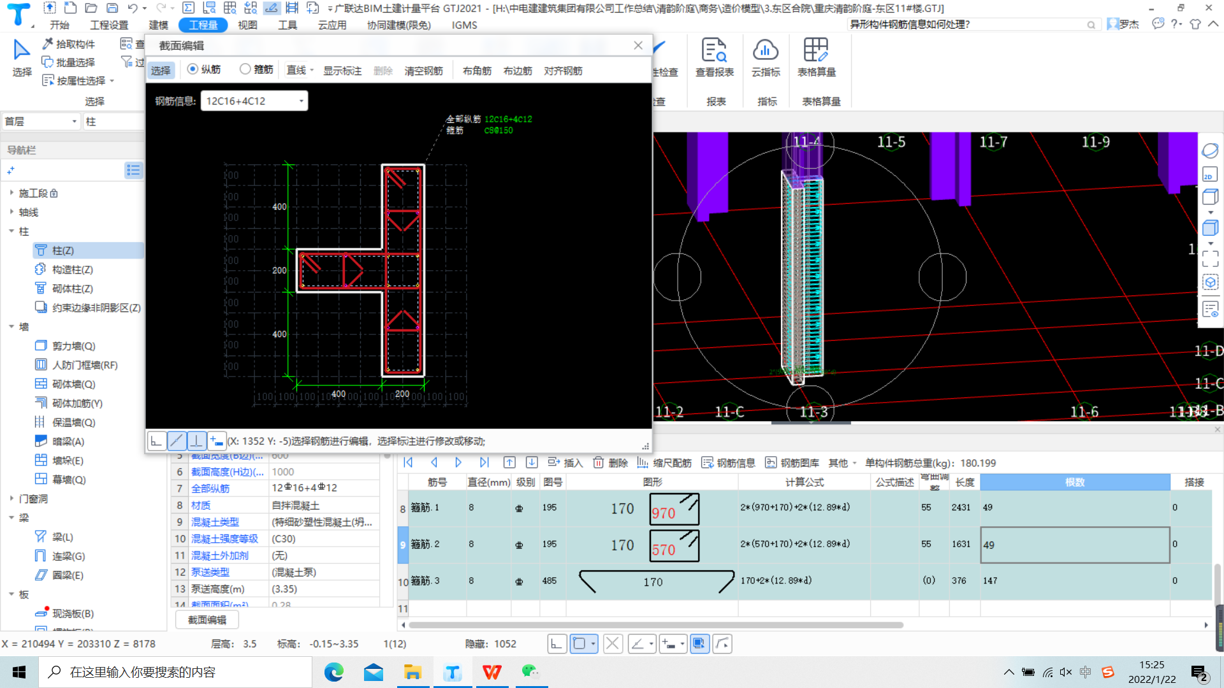
Task: Open WeChat from taskbar
Action: [x=530, y=672]
